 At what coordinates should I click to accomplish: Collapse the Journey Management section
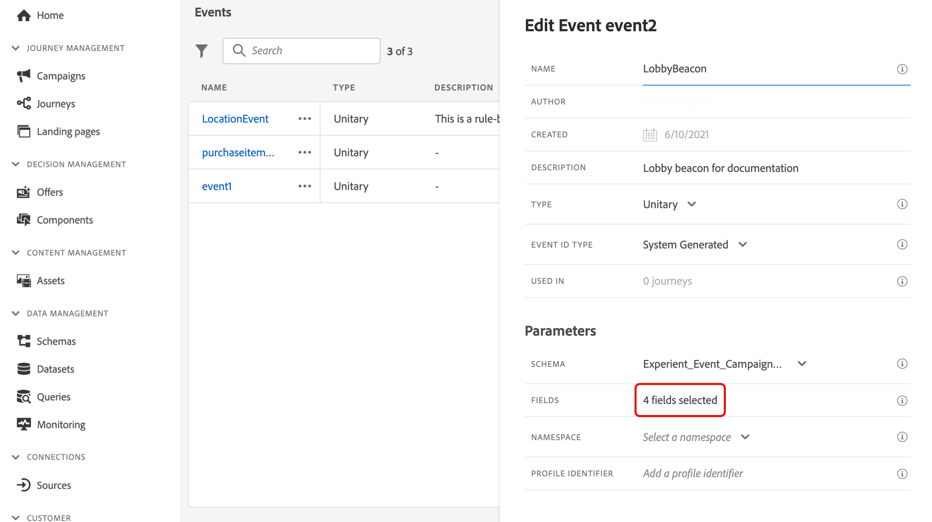(16, 48)
